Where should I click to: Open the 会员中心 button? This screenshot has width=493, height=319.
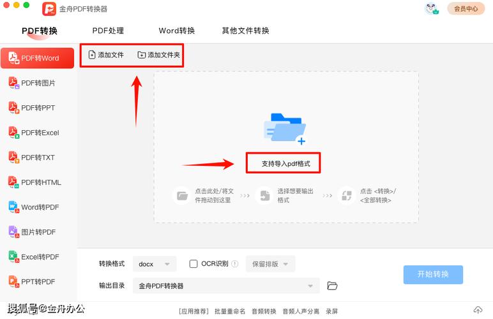(x=466, y=9)
